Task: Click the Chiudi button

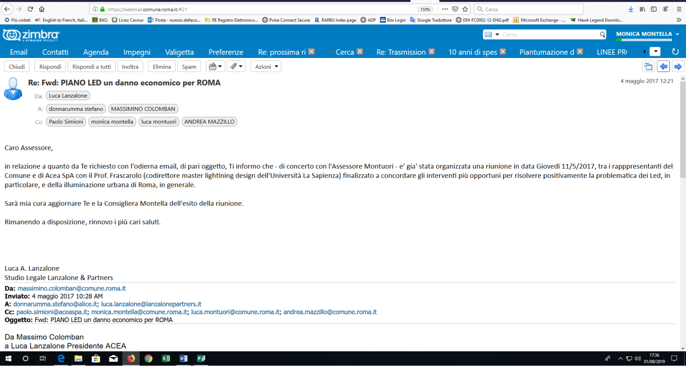Action: (17, 67)
